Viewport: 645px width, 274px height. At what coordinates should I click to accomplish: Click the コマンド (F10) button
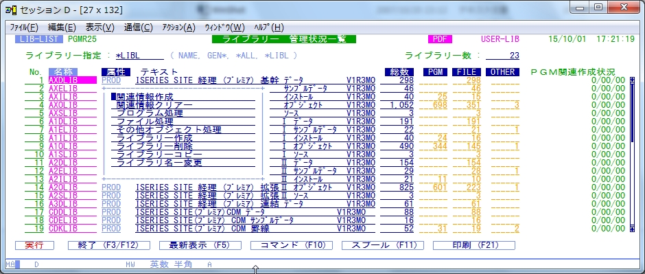(x=292, y=245)
